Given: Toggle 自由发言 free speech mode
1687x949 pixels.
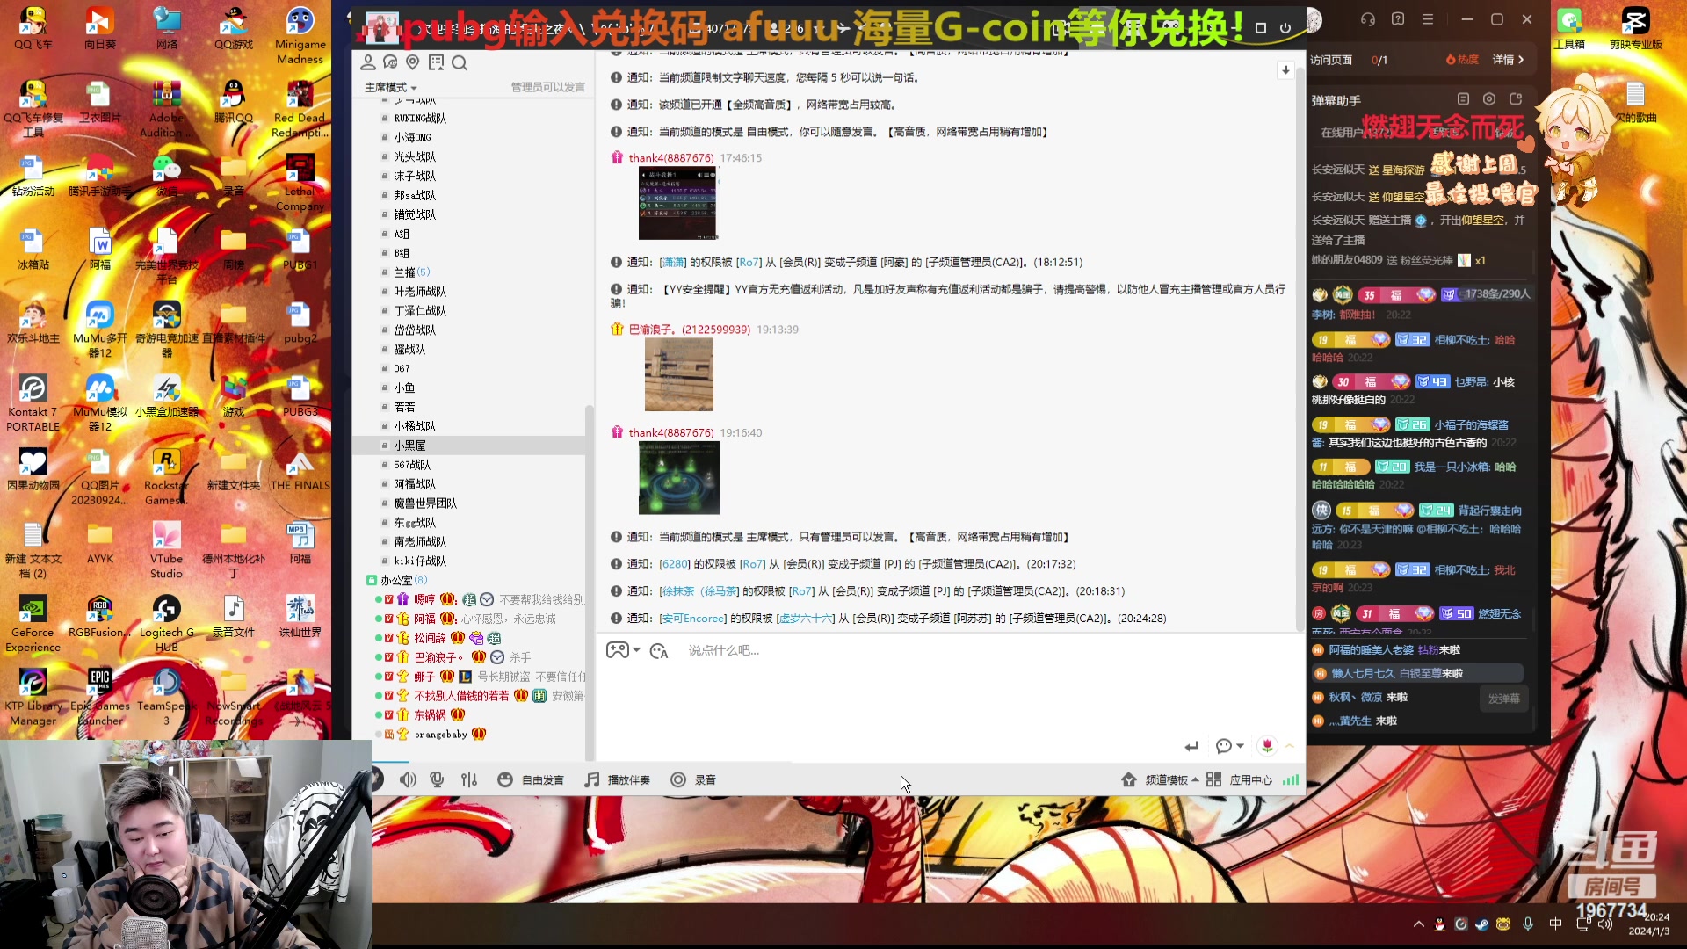Looking at the screenshot, I should 531,779.
